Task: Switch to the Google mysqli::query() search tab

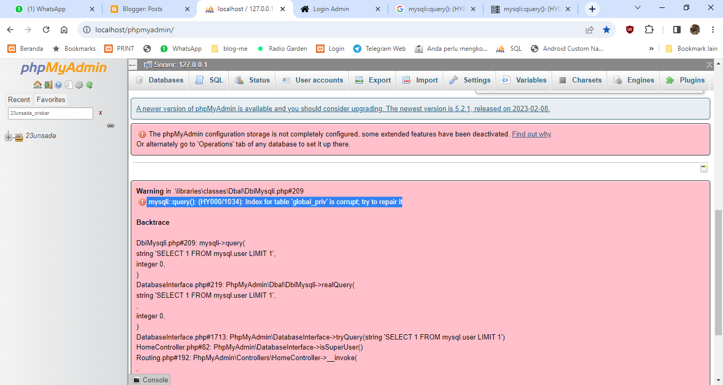Action: pyautogui.click(x=435, y=9)
